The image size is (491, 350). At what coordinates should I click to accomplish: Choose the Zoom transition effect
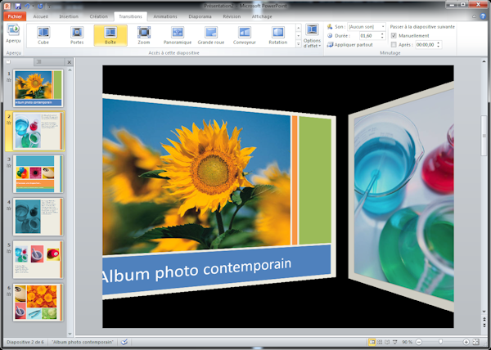[x=144, y=34]
